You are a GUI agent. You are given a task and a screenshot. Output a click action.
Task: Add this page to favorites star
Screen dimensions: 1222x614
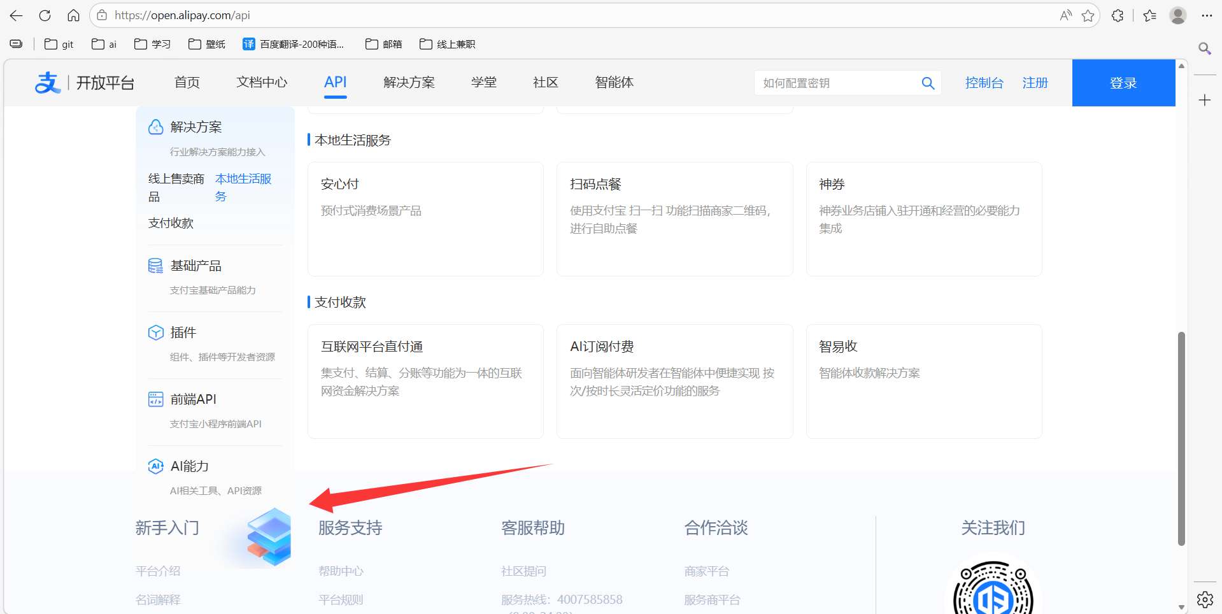(x=1088, y=15)
